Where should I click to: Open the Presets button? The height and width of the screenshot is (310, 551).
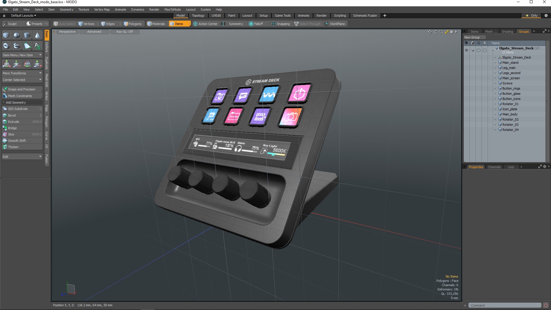[37, 24]
